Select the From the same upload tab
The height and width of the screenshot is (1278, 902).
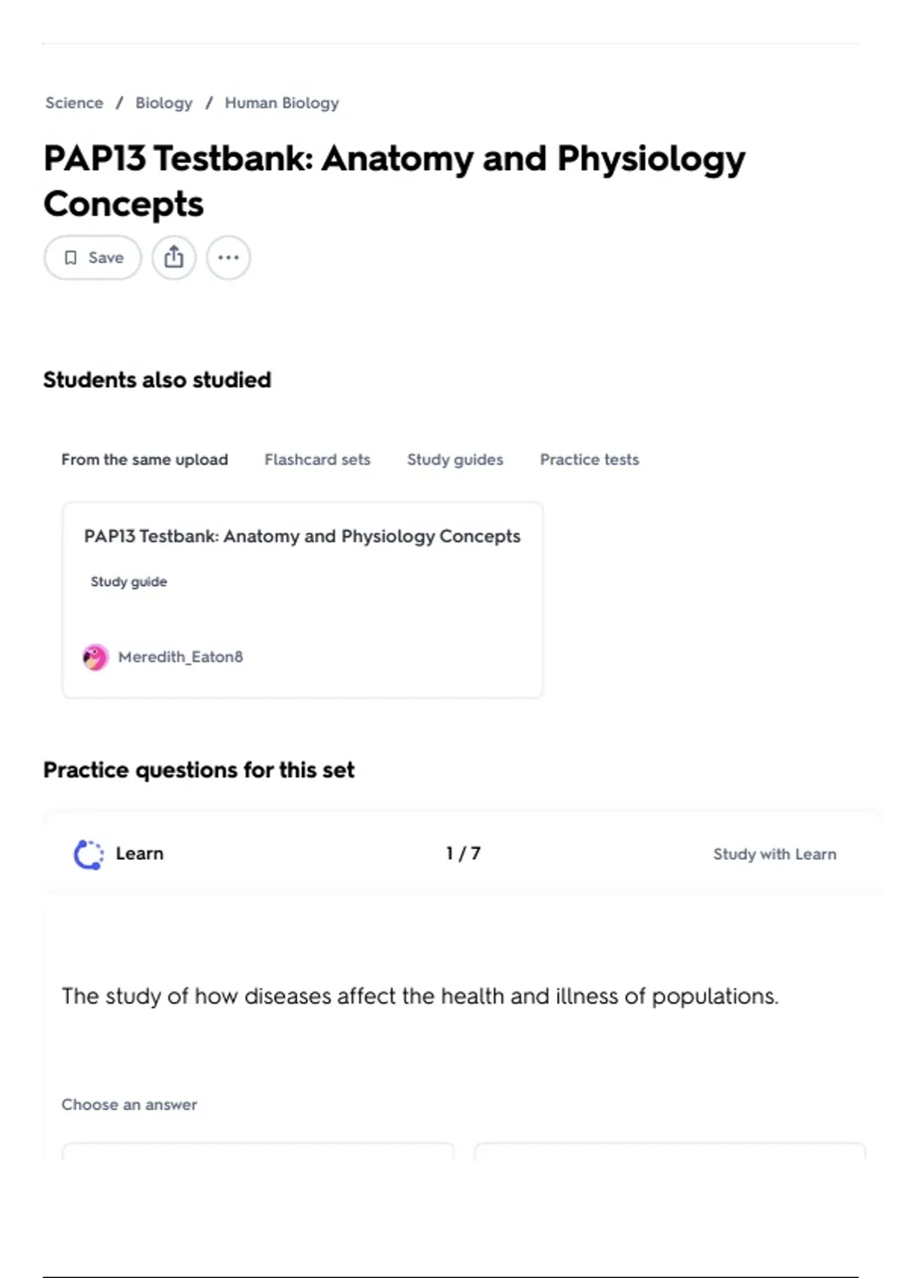[x=145, y=459]
